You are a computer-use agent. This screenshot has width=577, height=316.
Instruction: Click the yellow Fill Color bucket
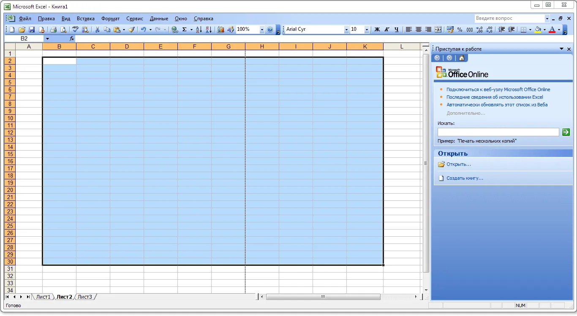pos(537,30)
